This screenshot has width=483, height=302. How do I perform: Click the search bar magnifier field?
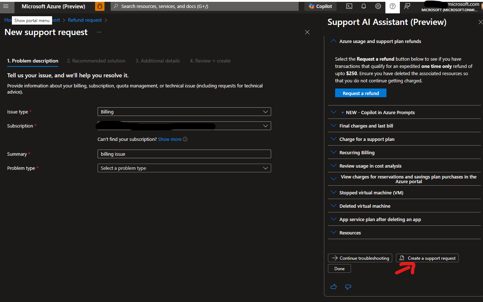point(205,6)
